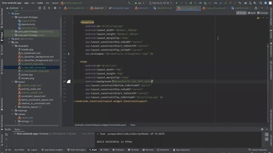This screenshot has height=153, width=273.
Task: Open App Inspection tool window
Action: 181,150
